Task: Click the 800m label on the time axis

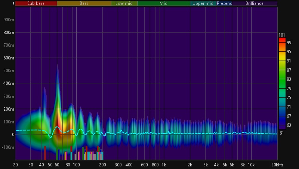Action: click(9, 33)
